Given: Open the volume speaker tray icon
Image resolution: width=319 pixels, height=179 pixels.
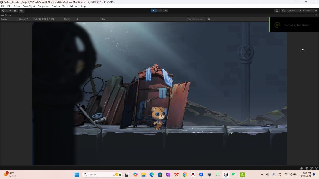Looking at the screenshot, I should (290, 175).
